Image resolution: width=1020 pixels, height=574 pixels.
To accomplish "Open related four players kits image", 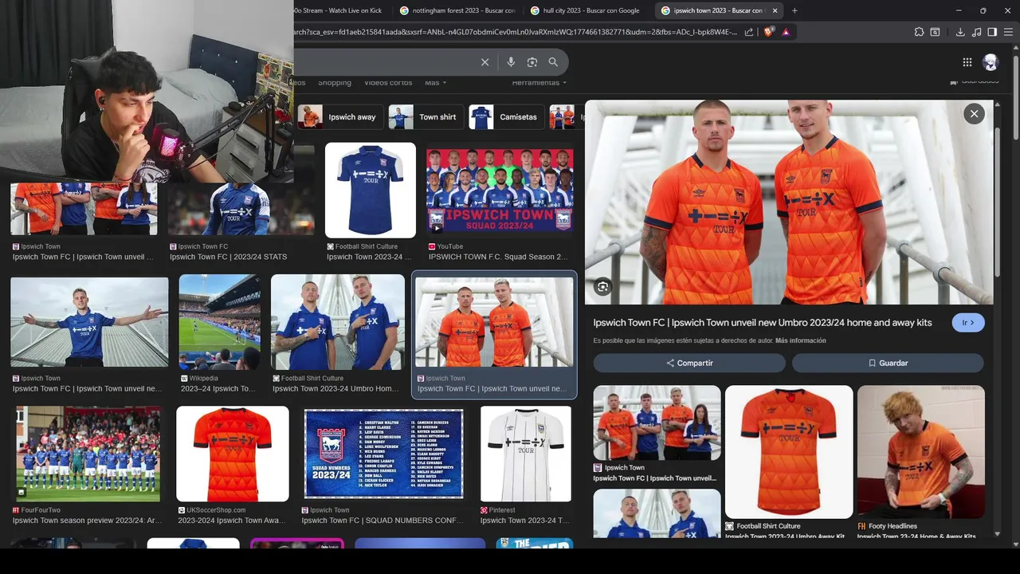I will pyautogui.click(x=657, y=423).
